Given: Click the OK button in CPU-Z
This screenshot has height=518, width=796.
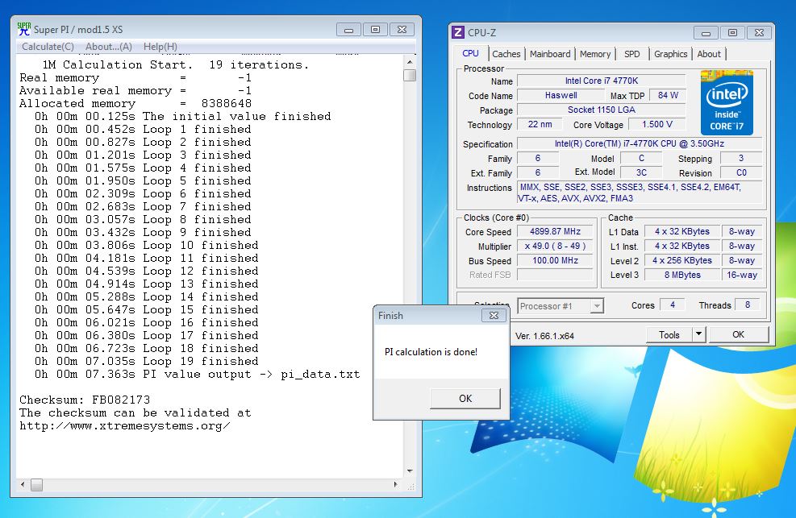Looking at the screenshot, I should (739, 334).
